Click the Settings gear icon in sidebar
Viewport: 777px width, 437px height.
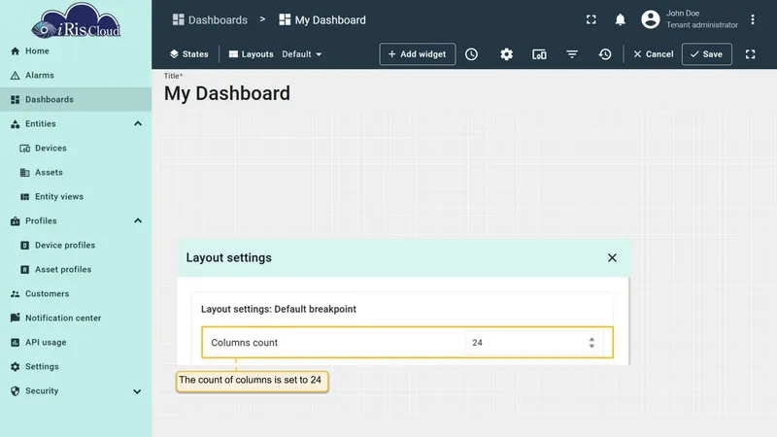click(x=15, y=367)
